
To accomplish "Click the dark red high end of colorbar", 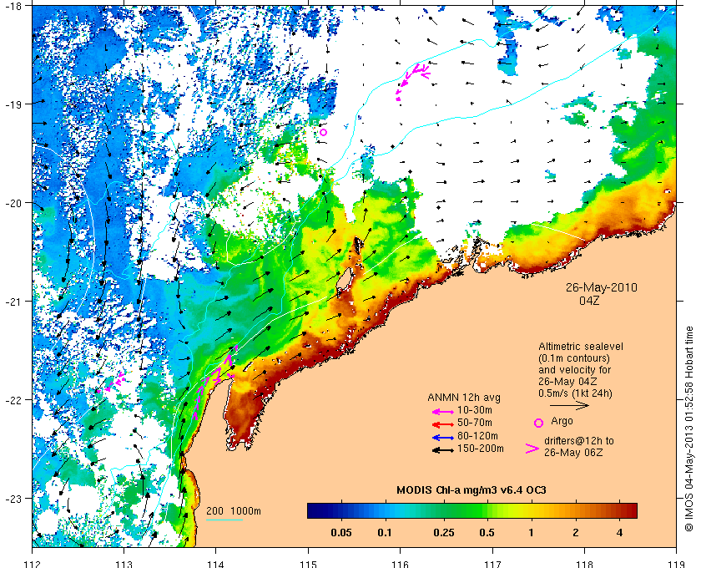I will pos(629,510).
